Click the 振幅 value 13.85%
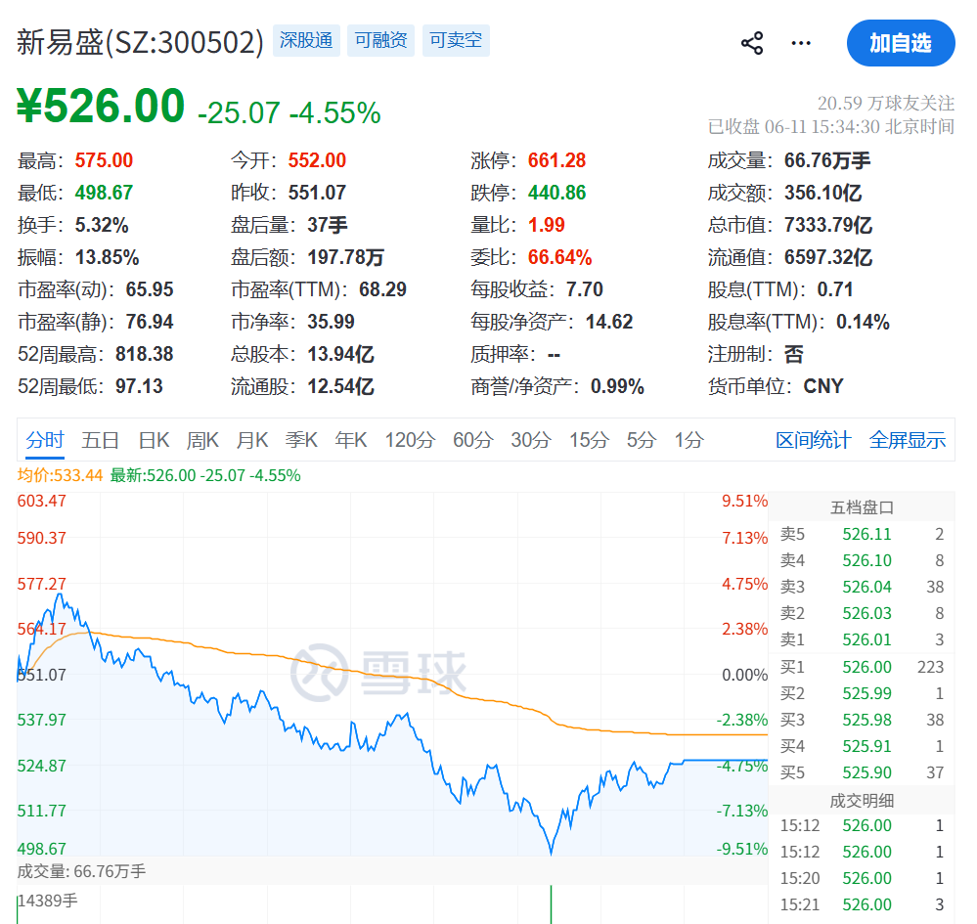977x924 pixels. point(108,257)
